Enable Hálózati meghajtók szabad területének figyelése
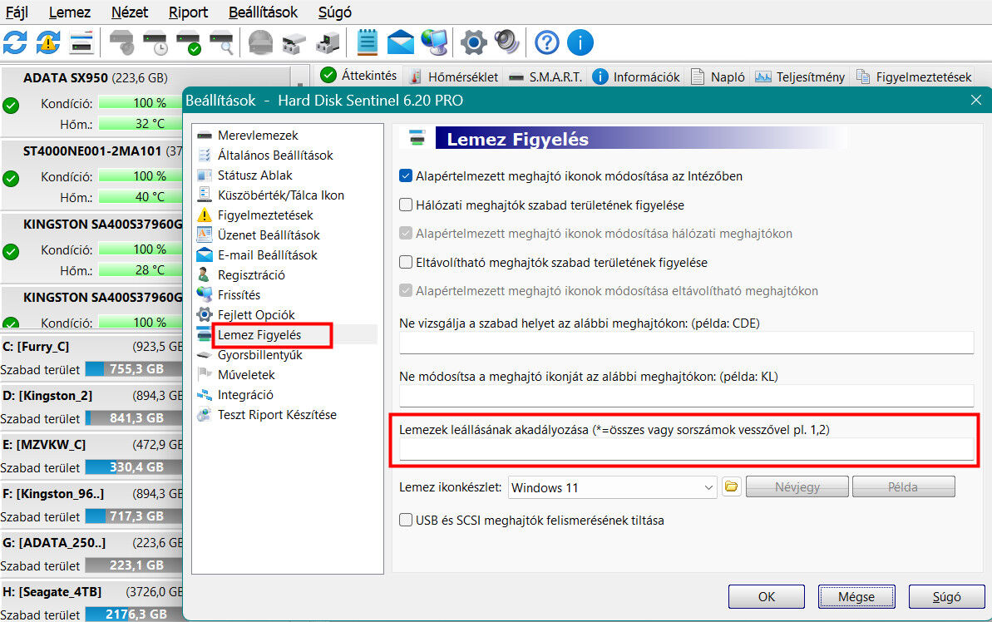The width and height of the screenshot is (992, 622). [406, 205]
